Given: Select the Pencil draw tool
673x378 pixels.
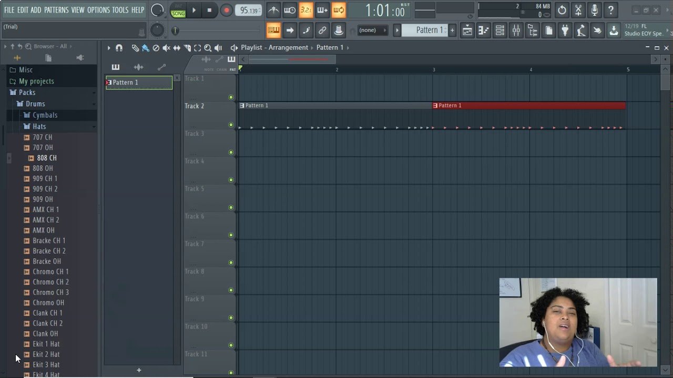Looking at the screenshot, I should click(136, 48).
